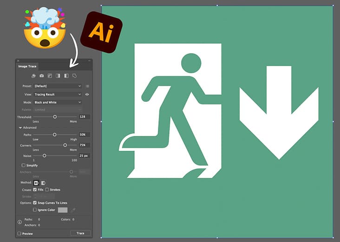Screen dimensions: 340x242
Task: Click the "Colors: 0" readout
Action: (x=68, y=219)
